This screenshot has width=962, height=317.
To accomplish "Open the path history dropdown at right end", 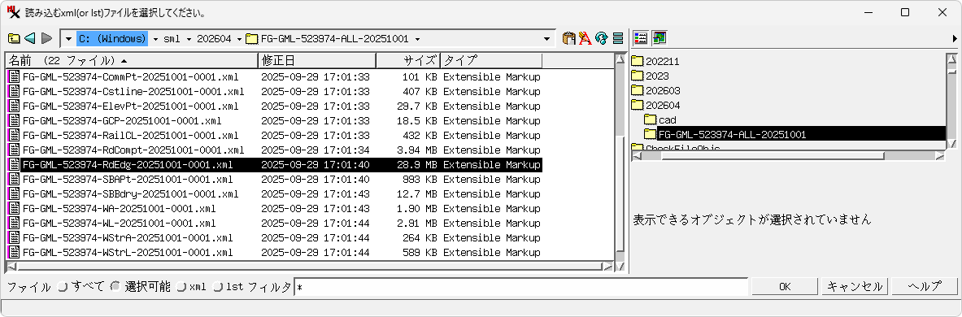I will click(x=546, y=39).
